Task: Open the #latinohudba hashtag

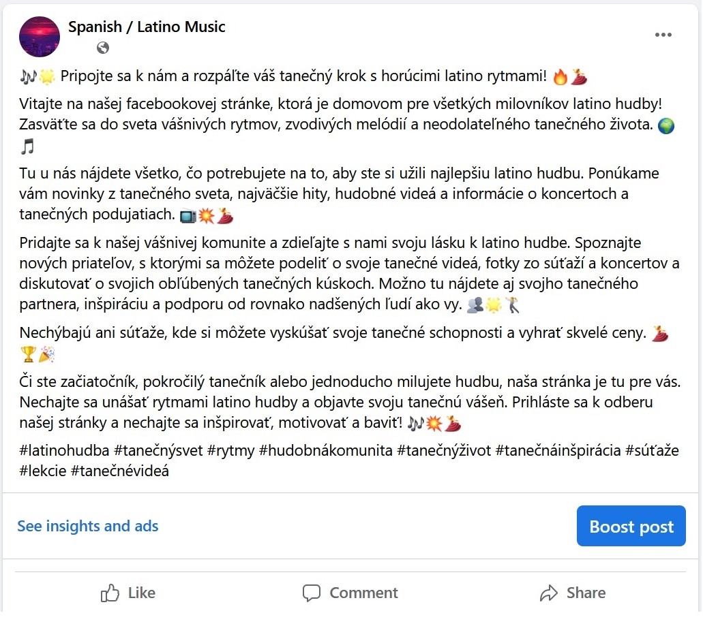Action: (x=64, y=450)
